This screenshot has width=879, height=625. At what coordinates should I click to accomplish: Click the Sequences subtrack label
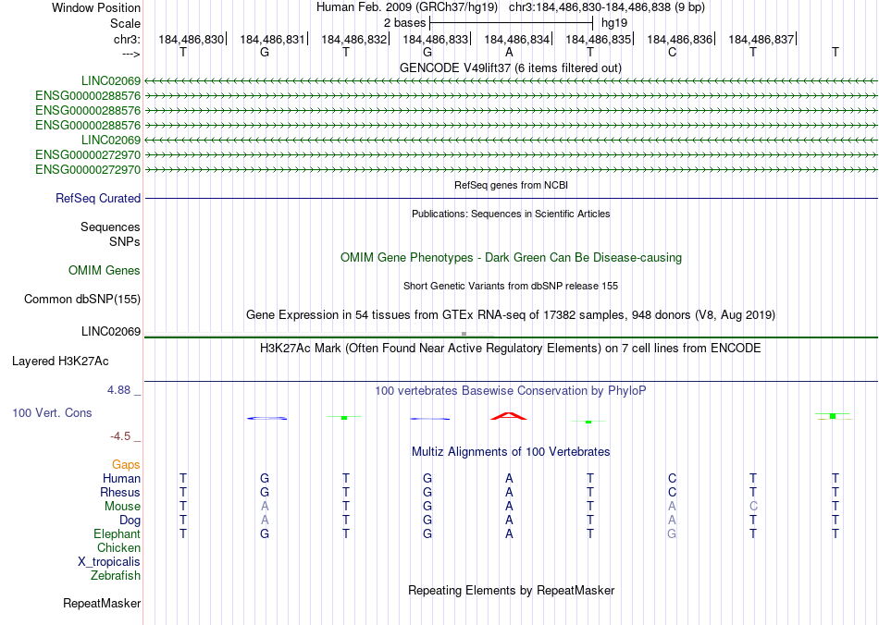(110, 227)
